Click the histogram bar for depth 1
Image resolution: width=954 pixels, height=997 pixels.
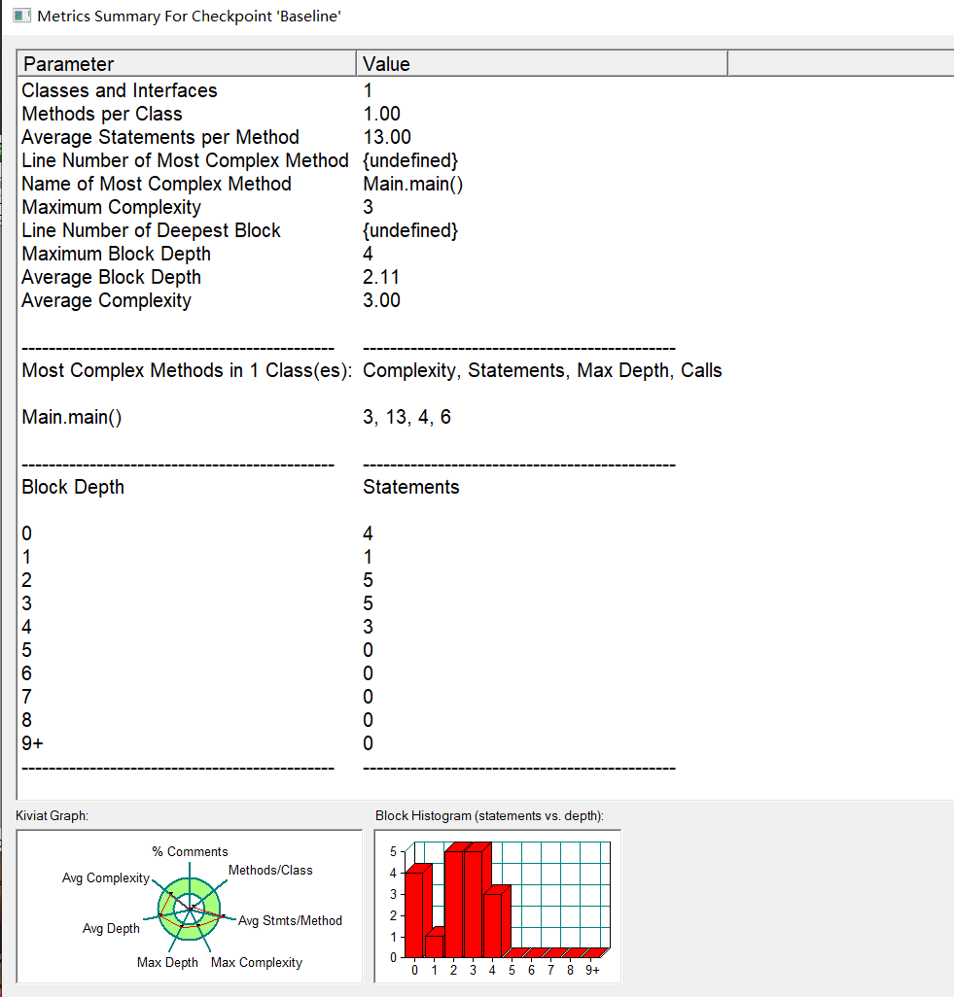[436, 945]
